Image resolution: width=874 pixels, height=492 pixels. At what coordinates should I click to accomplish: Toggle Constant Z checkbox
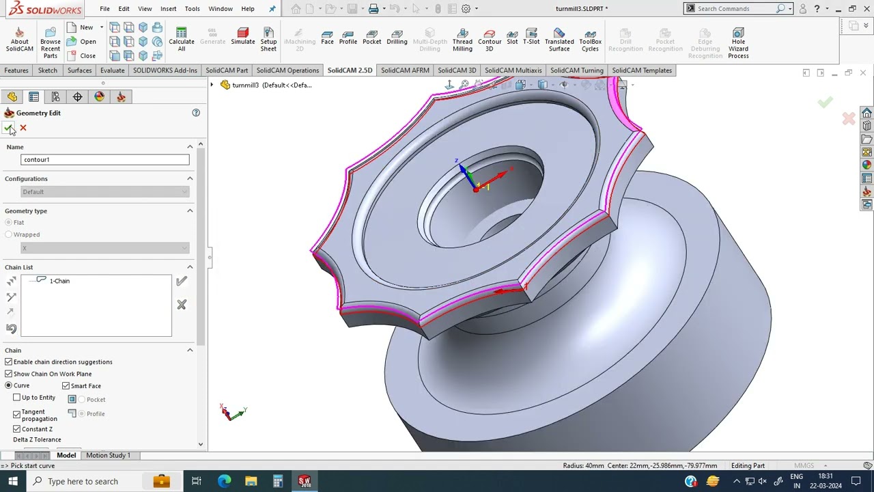(x=16, y=429)
